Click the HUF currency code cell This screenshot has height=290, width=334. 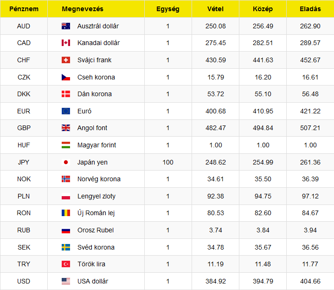click(24, 145)
